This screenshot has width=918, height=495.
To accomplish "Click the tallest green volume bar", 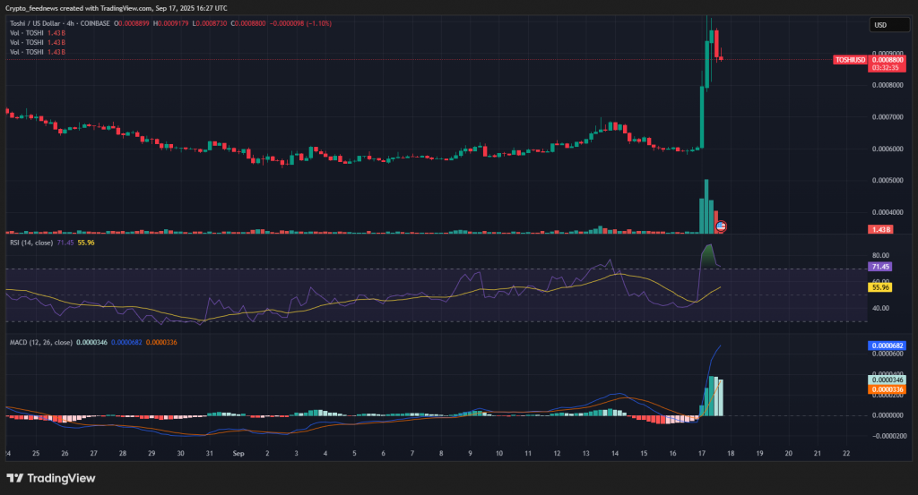I will (706, 206).
